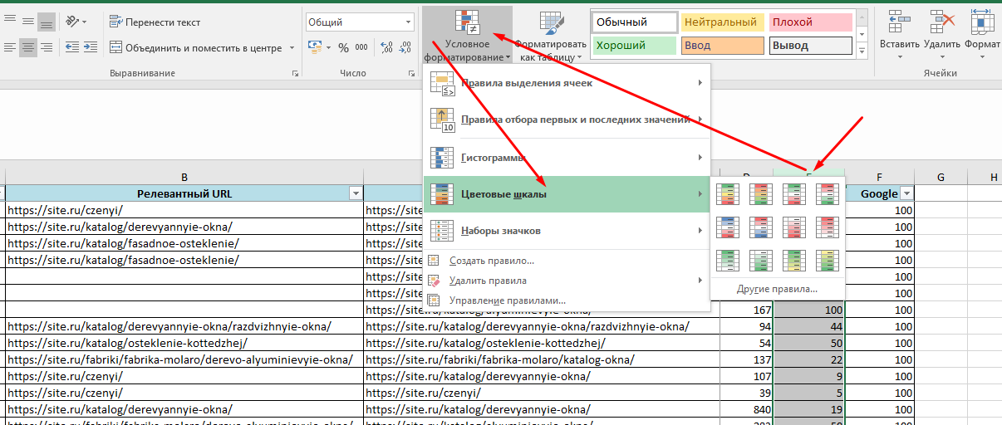
Task: Apply red-white-green color scale
Action: (827, 193)
